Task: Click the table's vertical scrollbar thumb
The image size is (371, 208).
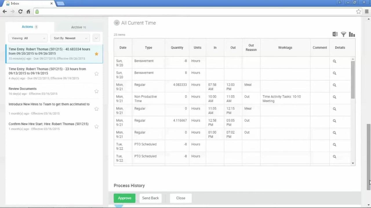Action: click(x=353, y=80)
